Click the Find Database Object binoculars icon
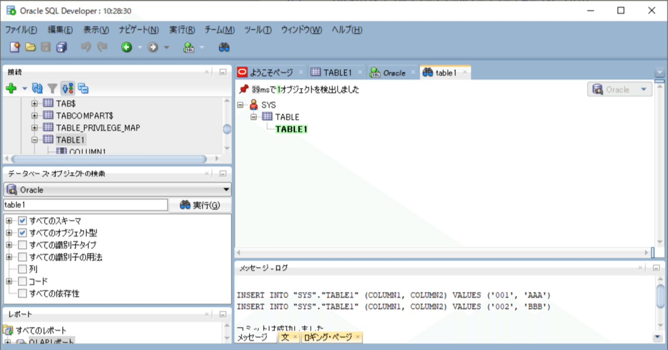 (223, 47)
